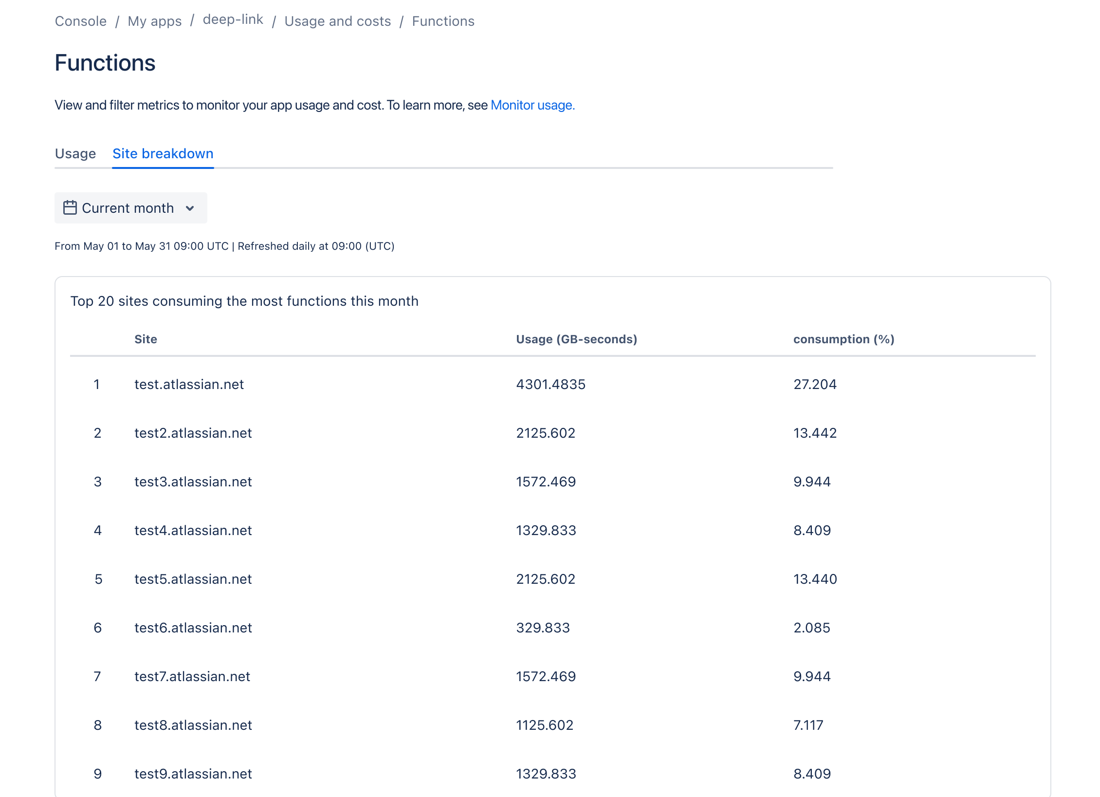
Task: Sort the table by consumption percentage
Action: 843,339
